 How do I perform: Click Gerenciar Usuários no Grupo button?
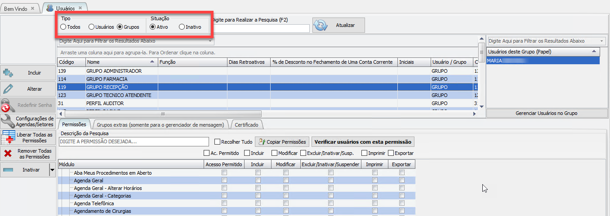tap(546, 113)
